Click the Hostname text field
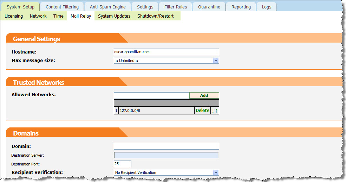The image size is (346, 182). point(166,52)
